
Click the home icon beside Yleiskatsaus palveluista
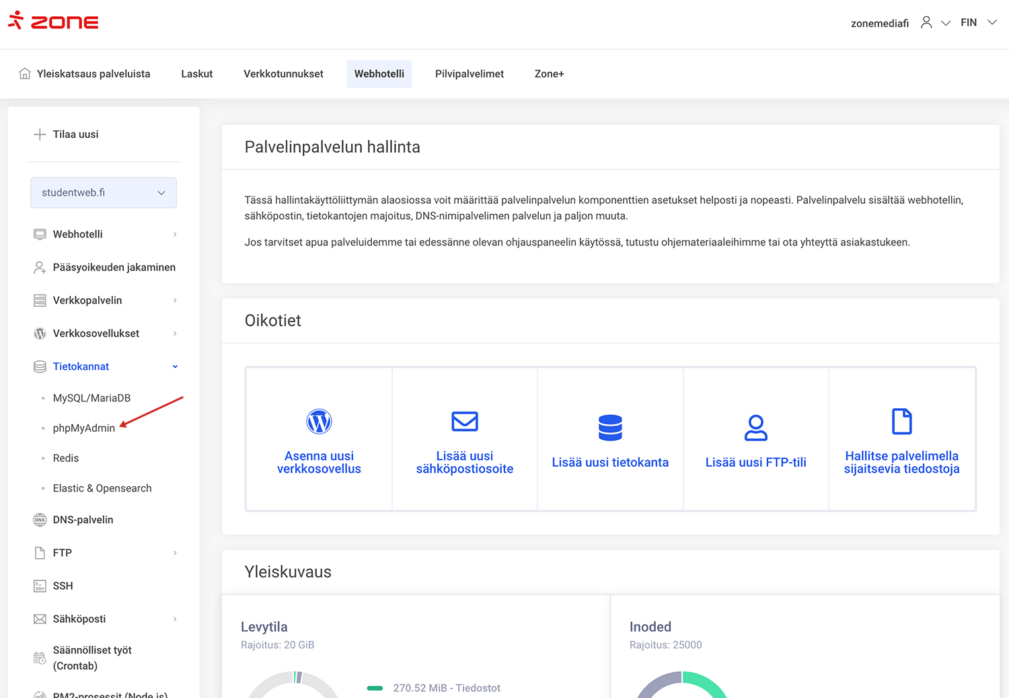(x=25, y=74)
